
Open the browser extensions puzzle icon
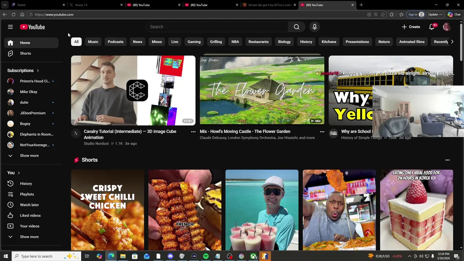pos(391,14)
